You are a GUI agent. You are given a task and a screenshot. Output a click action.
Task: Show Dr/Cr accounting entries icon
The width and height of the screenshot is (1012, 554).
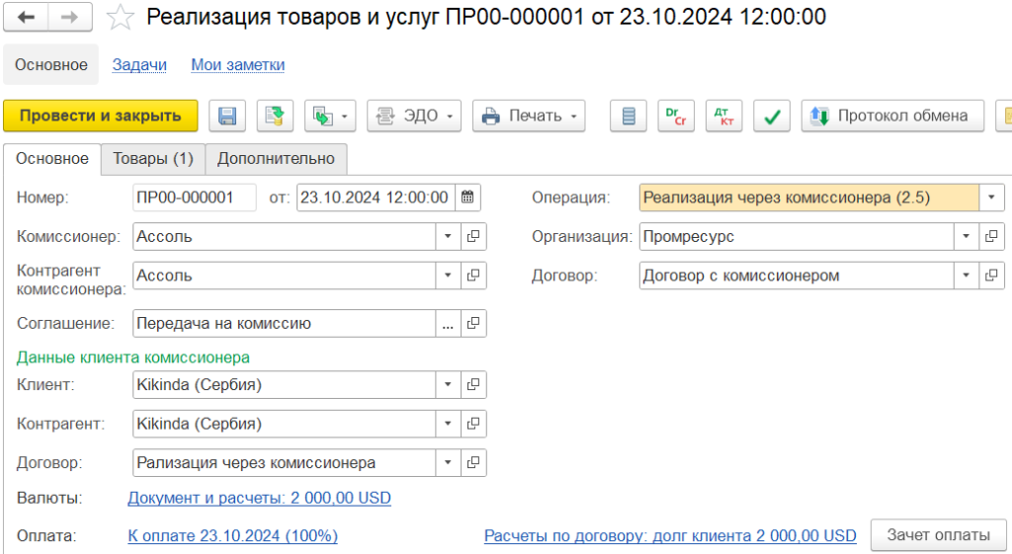point(676,116)
